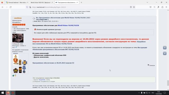This screenshot has height=95, width=169.
Task: Jump to page bottom arrow button
Action: click(x=165, y=53)
